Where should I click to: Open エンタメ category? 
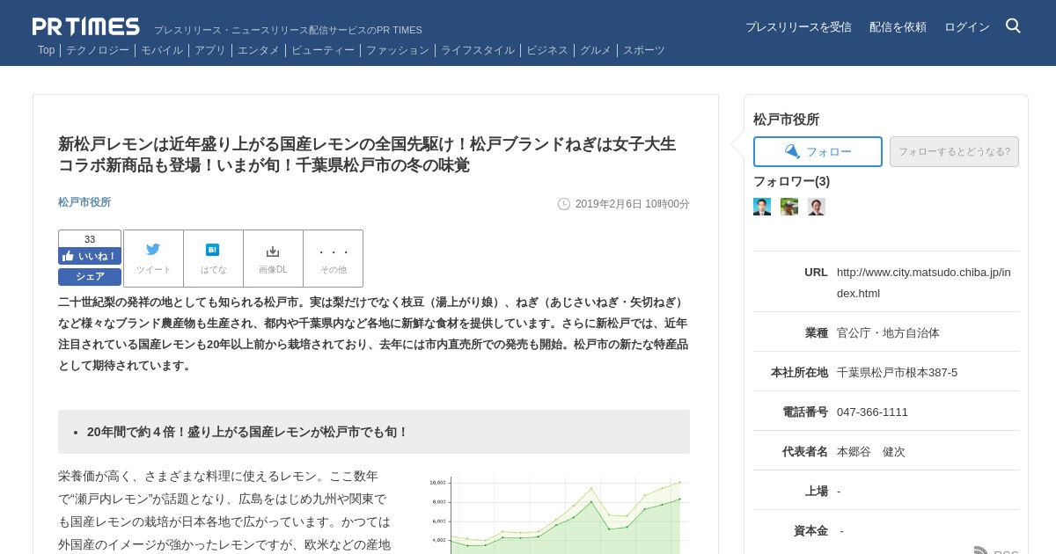[x=259, y=50]
